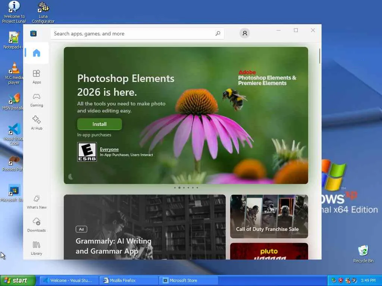Open the account profile icon

tap(245, 33)
